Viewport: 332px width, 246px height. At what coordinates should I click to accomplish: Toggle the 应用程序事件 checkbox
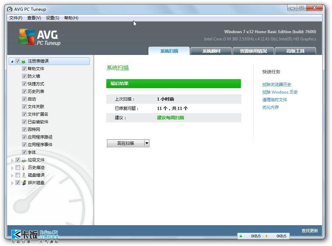[x=24, y=144]
